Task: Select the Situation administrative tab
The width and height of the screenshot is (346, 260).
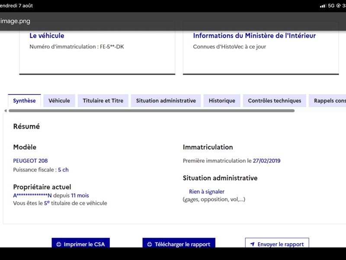Action: [x=166, y=101]
